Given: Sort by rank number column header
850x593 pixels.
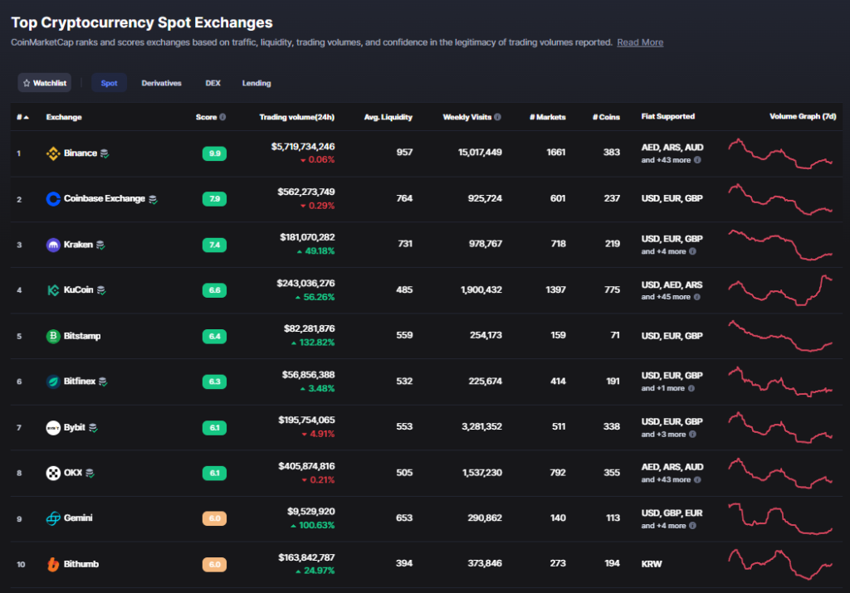Looking at the screenshot, I should 22,117.
